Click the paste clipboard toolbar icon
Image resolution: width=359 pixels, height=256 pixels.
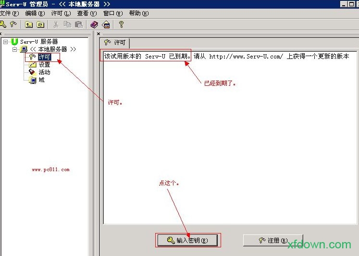[x=79, y=24]
